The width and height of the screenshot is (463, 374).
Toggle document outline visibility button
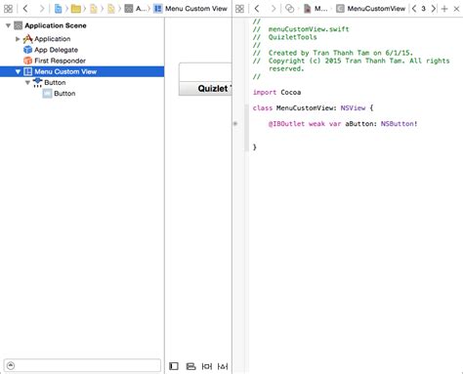174,366
